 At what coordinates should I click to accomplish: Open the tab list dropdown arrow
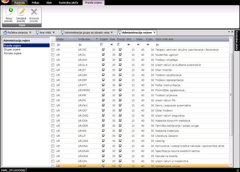pyautogui.click(x=229, y=32)
